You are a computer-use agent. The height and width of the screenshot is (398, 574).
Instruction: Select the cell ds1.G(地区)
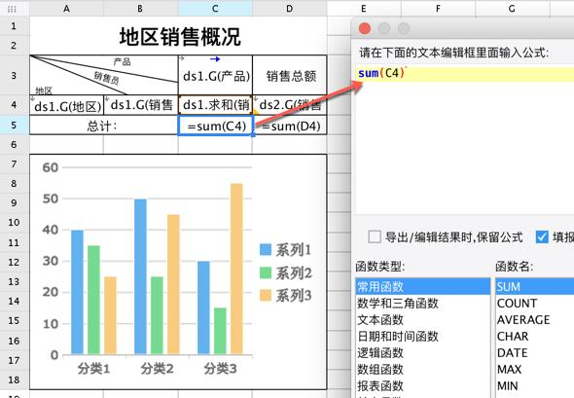[66, 105]
